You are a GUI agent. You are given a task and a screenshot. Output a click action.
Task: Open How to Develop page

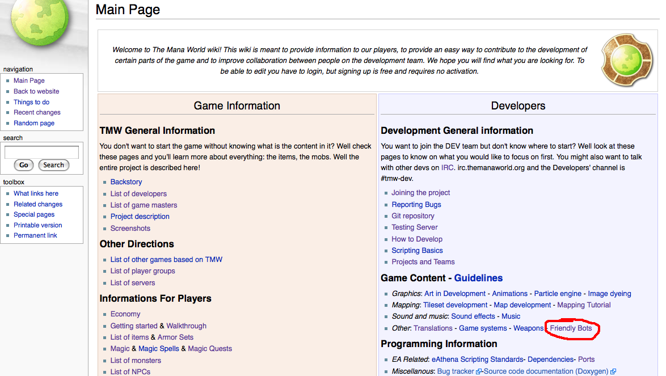click(x=417, y=239)
